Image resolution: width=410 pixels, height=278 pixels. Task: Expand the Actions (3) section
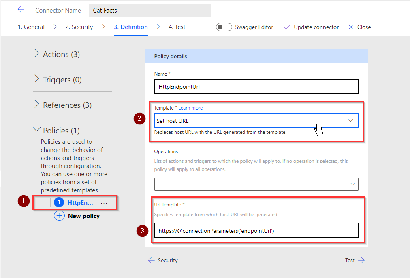pos(57,54)
